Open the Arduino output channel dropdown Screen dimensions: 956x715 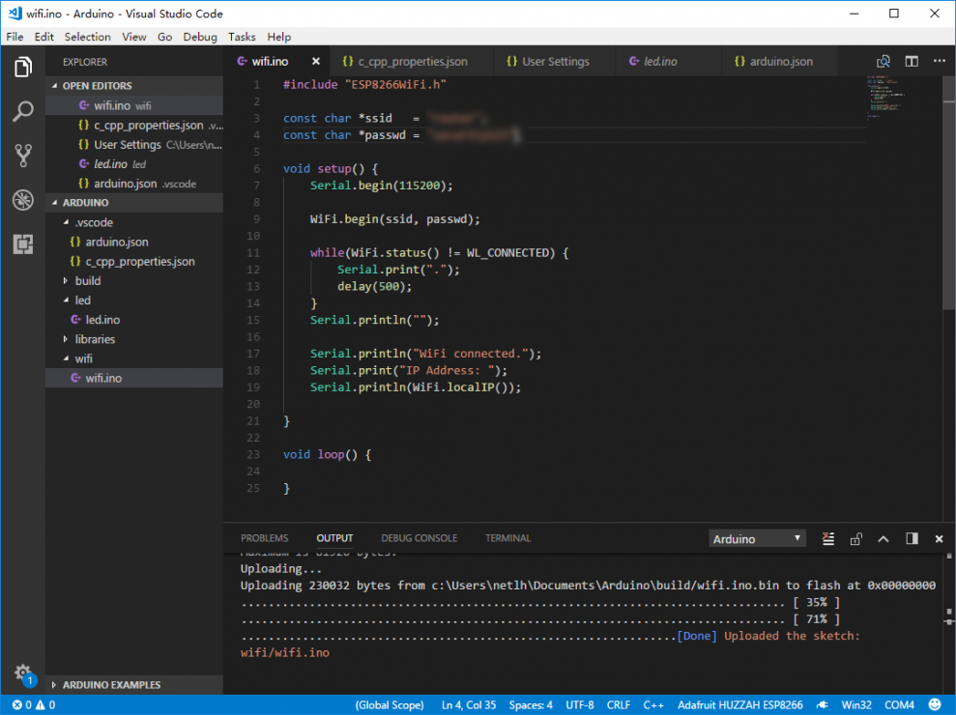pos(757,538)
